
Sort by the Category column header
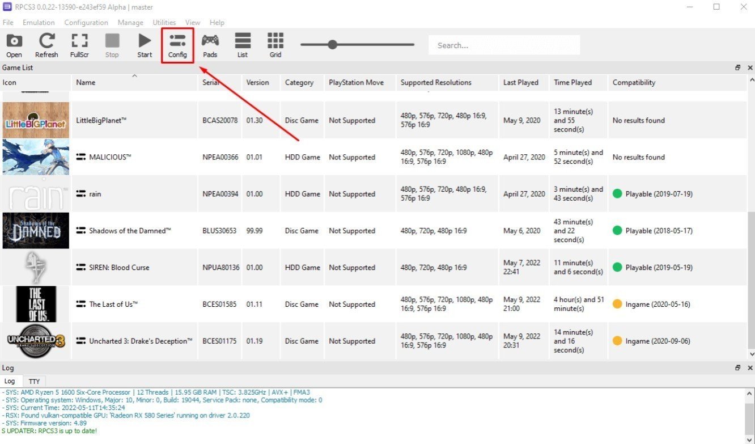pos(302,82)
